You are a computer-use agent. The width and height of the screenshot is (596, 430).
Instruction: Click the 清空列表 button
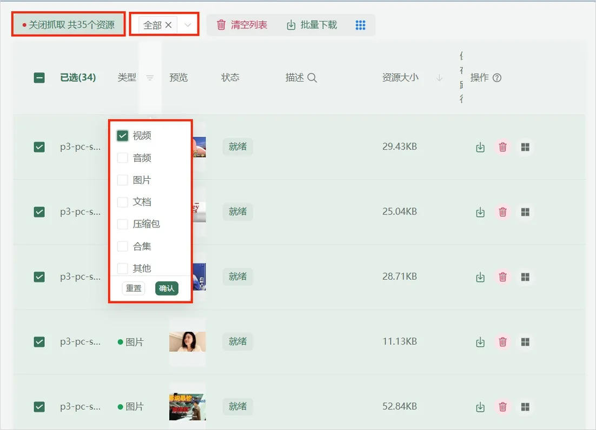pos(242,25)
